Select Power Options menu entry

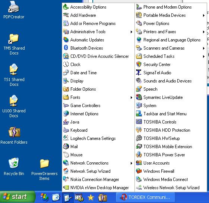(171, 24)
